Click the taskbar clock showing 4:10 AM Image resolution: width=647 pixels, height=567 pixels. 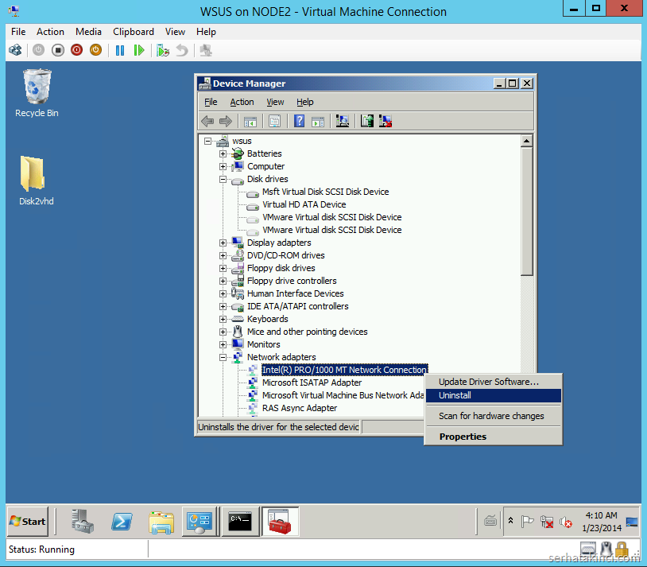[601, 522]
